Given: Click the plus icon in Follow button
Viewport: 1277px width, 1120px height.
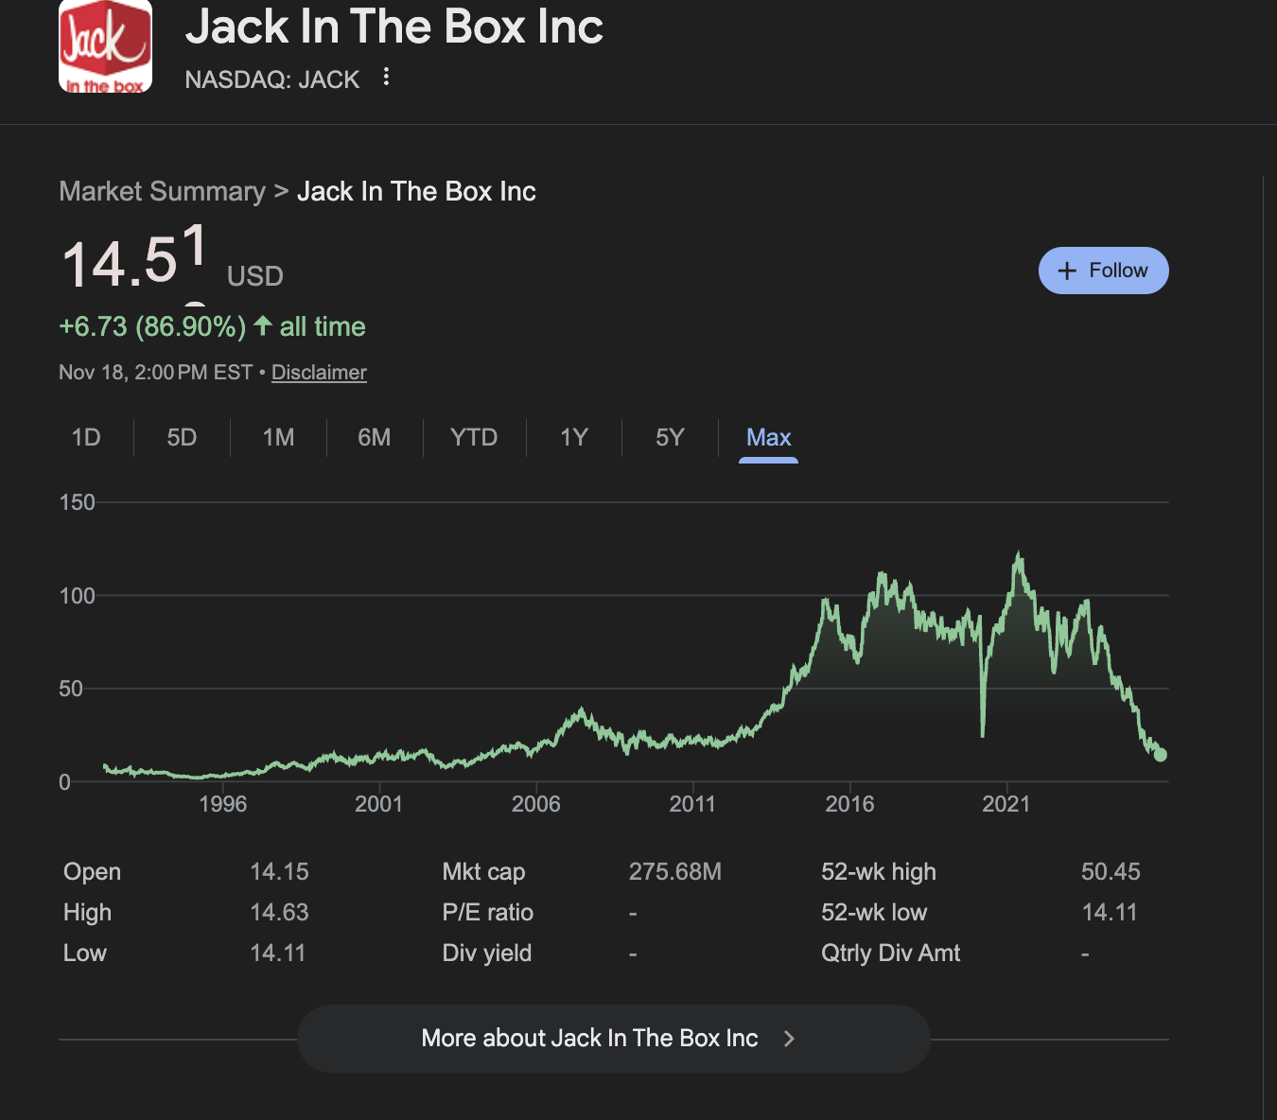Looking at the screenshot, I should click(x=1067, y=271).
